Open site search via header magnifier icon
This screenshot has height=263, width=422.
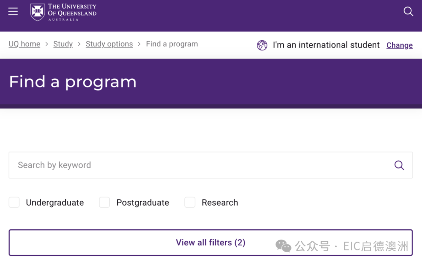[408, 11]
